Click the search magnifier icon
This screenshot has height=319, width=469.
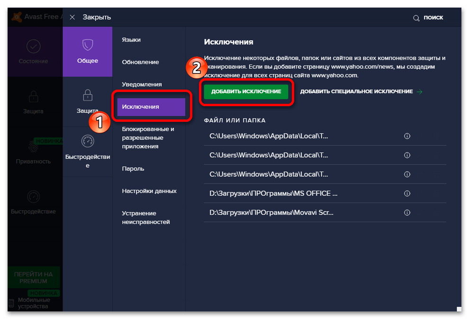(416, 18)
